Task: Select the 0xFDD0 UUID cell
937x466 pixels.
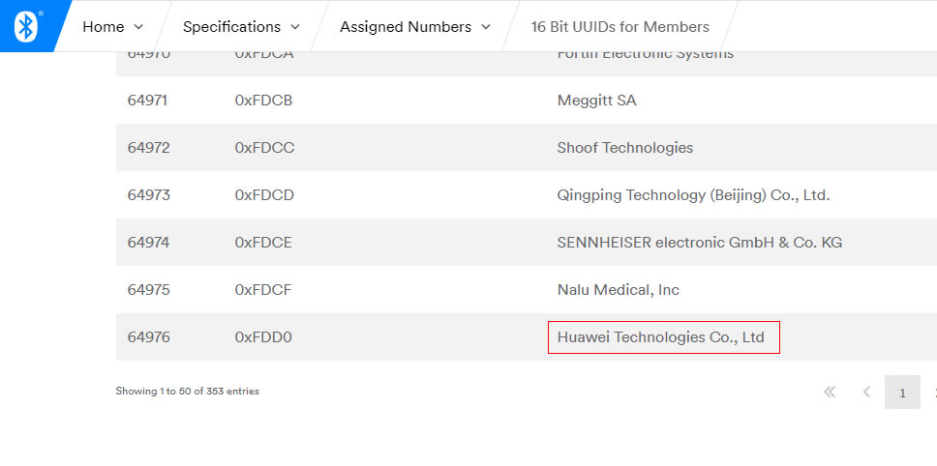Action: tap(263, 337)
